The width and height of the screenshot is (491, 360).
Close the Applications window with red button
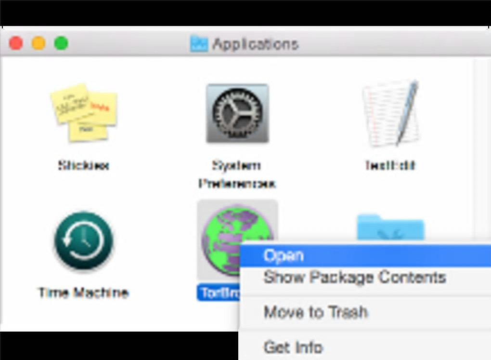pos(16,43)
